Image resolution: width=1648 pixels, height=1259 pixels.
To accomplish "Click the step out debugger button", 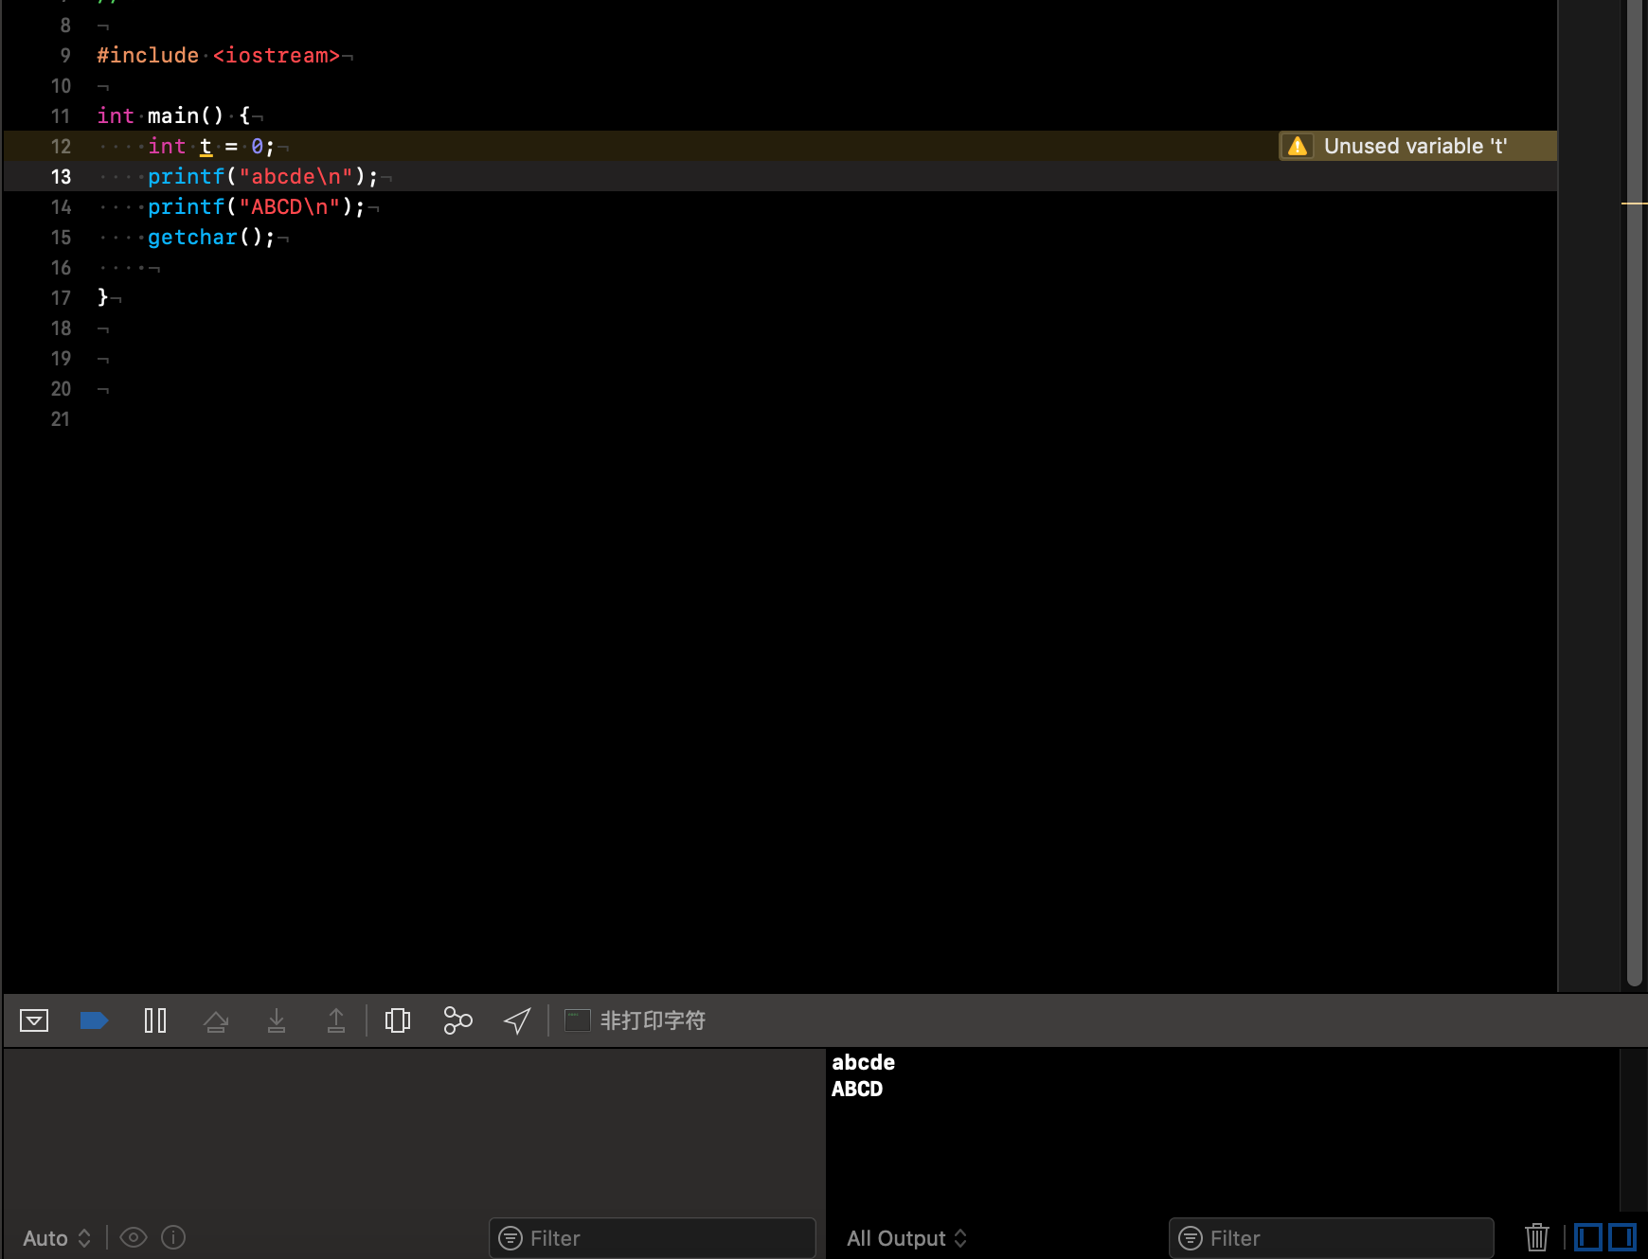I will click(x=336, y=1020).
